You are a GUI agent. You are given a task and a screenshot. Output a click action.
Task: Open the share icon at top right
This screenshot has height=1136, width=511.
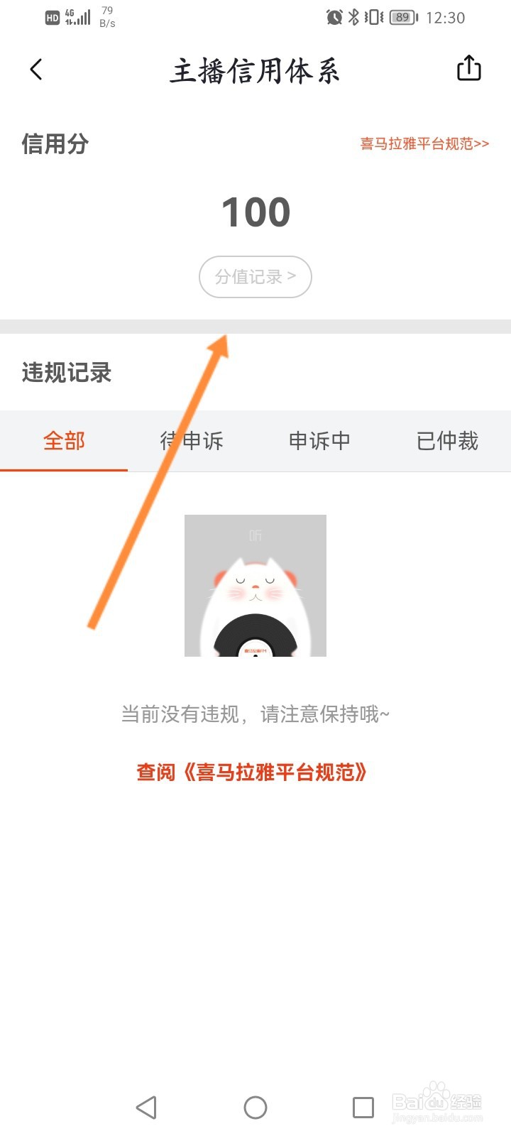tap(468, 68)
